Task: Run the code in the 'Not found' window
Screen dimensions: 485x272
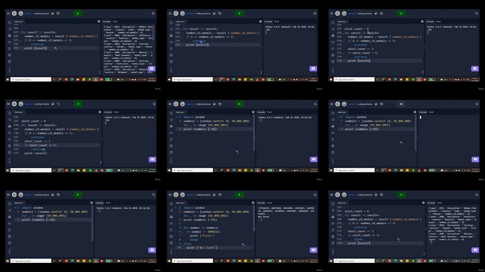Action: pyautogui.click(x=239, y=195)
